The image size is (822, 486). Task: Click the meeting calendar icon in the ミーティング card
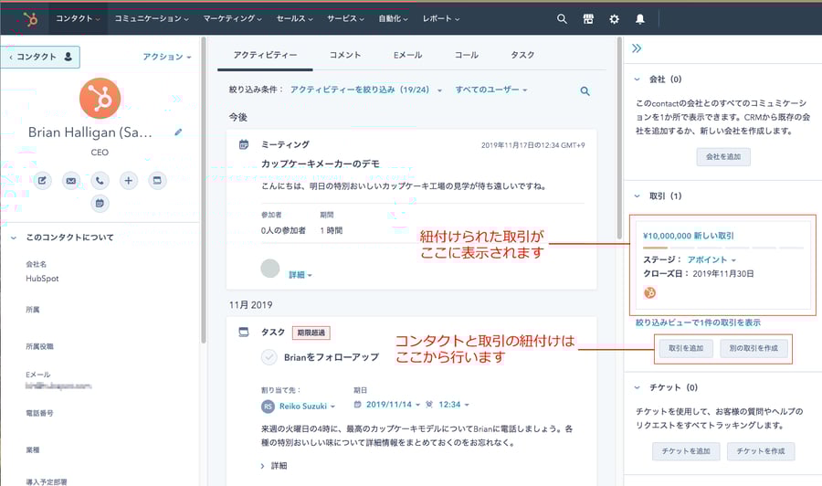(x=244, y=144)
